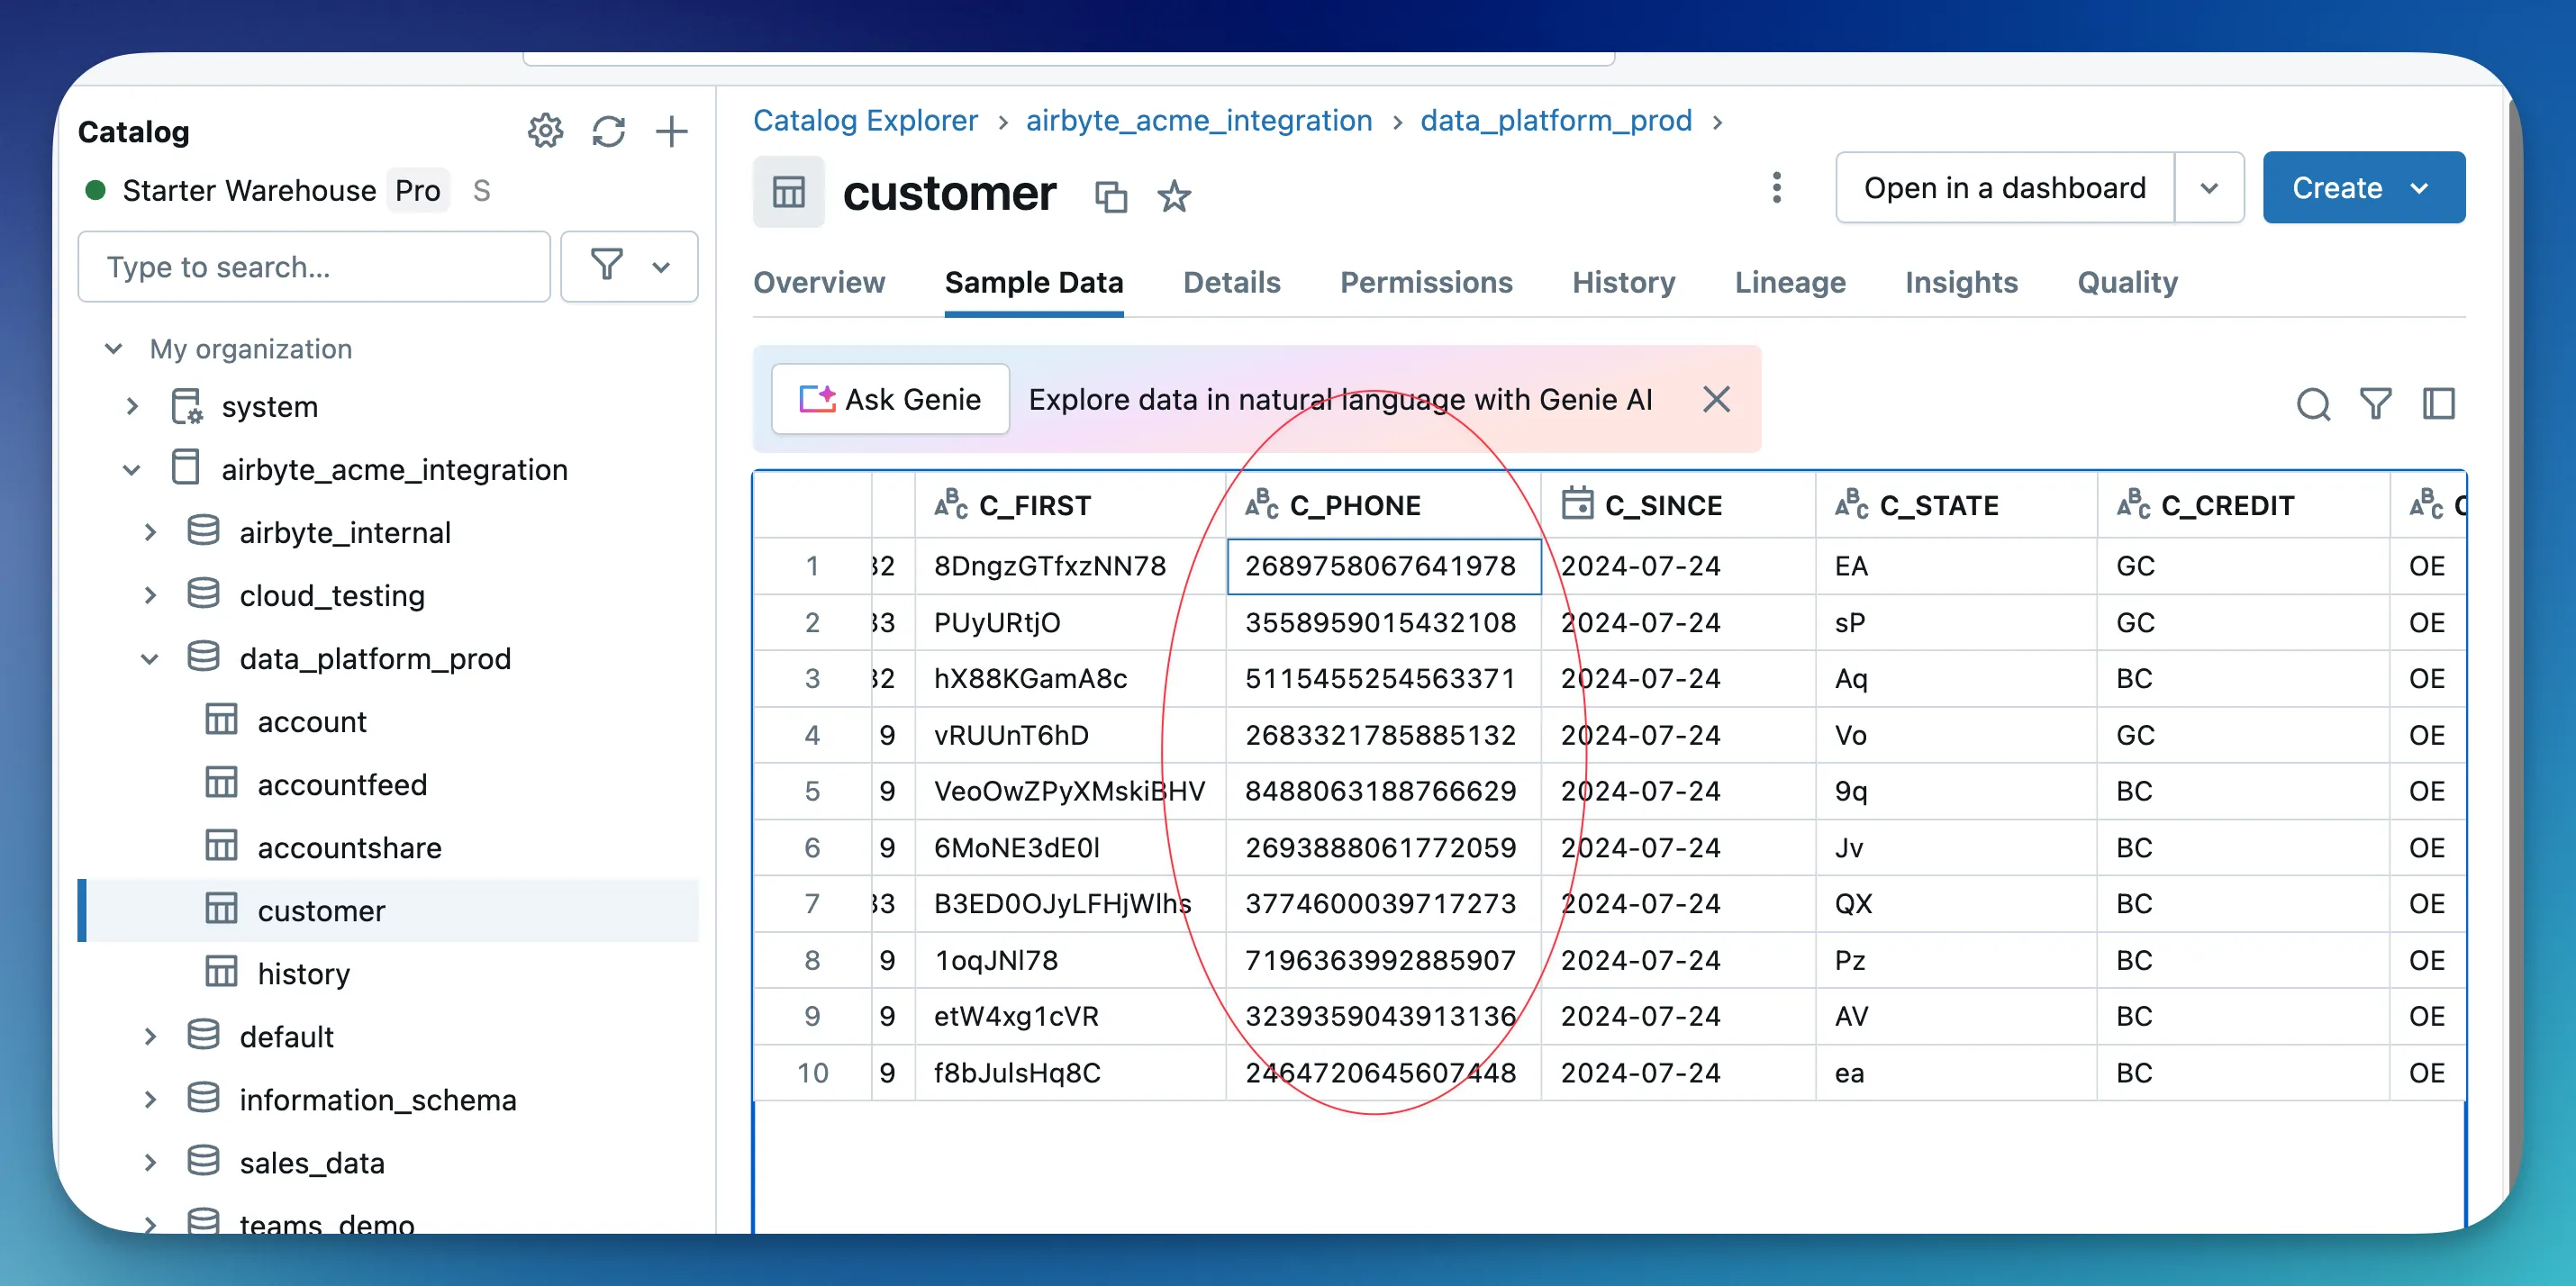The width and height of the screenshot is (2576, 1286).
Task: Collapse the data_platform_prod schema
Action: pos(150,659)
